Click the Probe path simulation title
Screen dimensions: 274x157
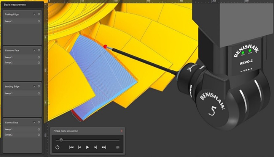tap(66, 131)
